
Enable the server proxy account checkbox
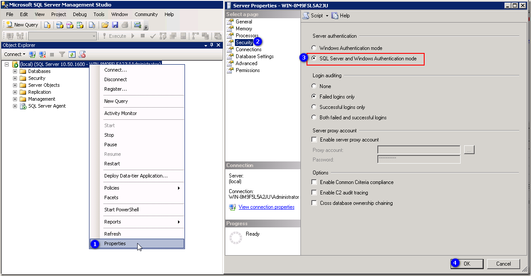[314, 139]
